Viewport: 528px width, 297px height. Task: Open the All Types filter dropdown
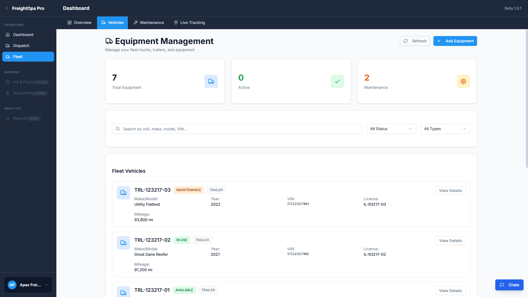445,129
